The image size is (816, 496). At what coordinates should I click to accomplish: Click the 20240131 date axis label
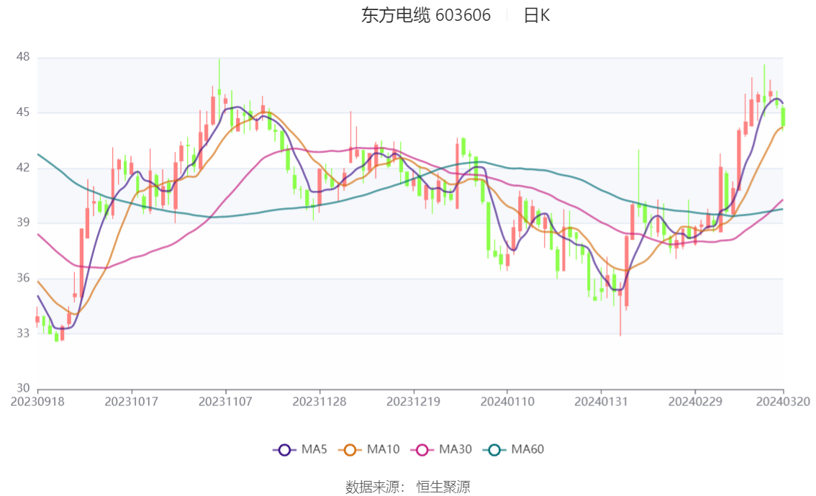[601, 402]
